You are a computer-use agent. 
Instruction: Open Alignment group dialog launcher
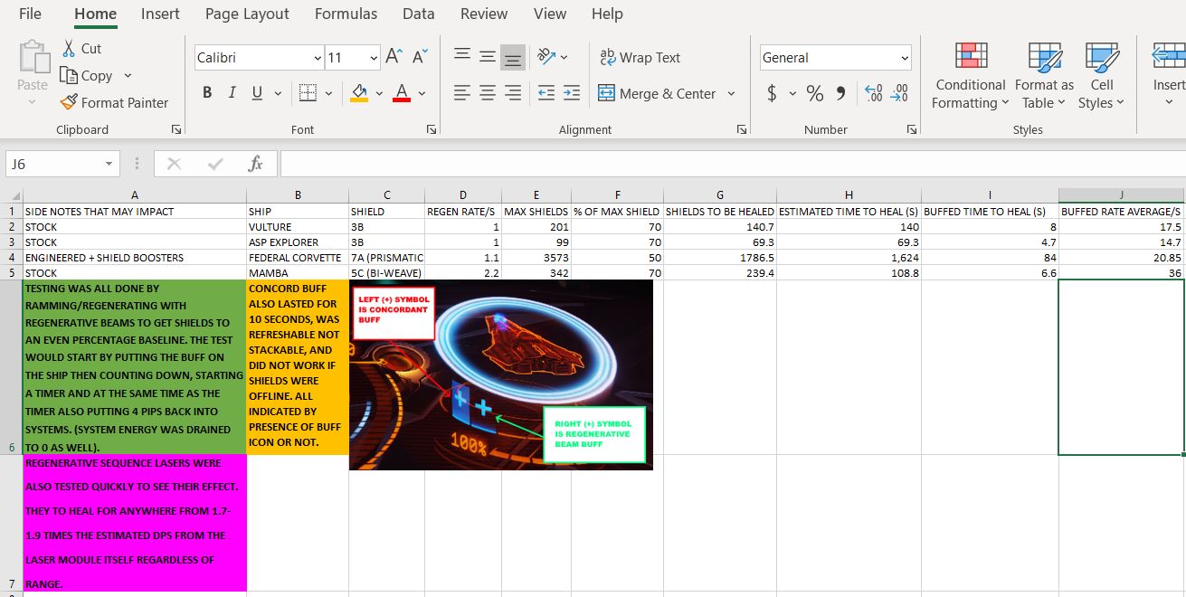pyautogui.click(x=742, y=129)
